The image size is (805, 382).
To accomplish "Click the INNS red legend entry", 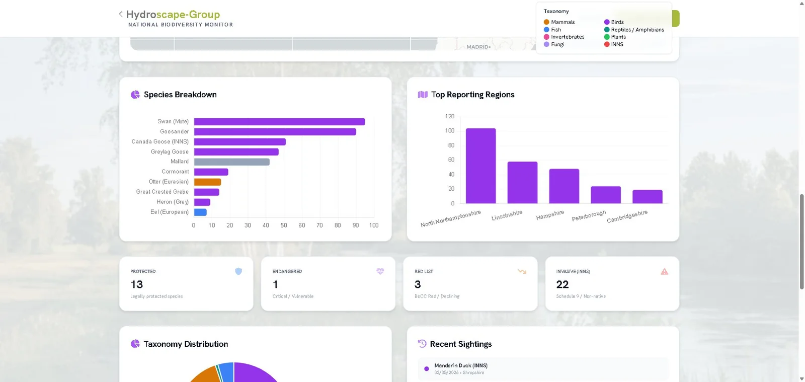I will (614, 44).
